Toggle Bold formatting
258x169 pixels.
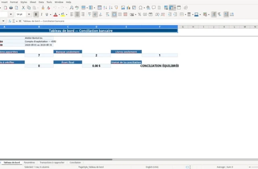[36, 14]
